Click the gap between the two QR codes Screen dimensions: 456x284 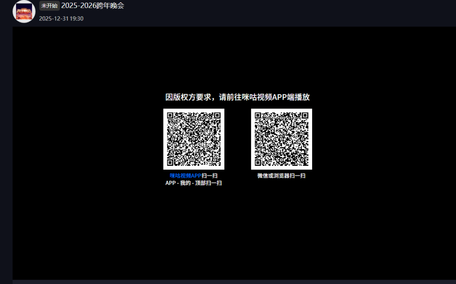coord(237,139)
